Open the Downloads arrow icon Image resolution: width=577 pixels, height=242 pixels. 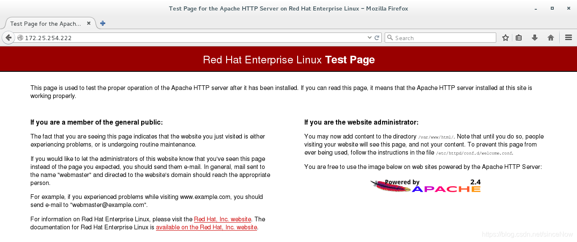click(x=535, y=38)
